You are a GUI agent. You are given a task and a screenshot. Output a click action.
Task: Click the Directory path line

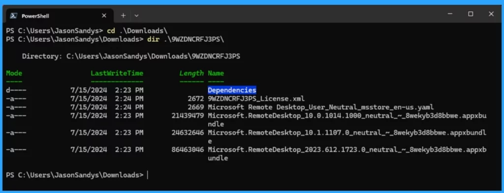(131, 56)
